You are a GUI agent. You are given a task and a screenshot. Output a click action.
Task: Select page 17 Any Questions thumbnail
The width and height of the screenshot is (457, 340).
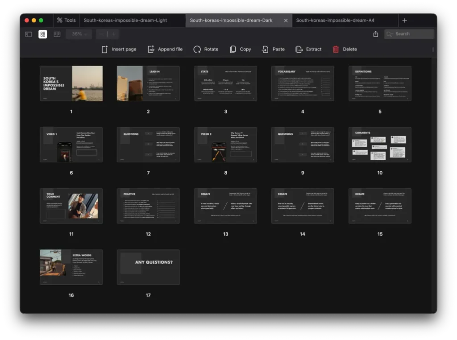(x=148, y=267)
